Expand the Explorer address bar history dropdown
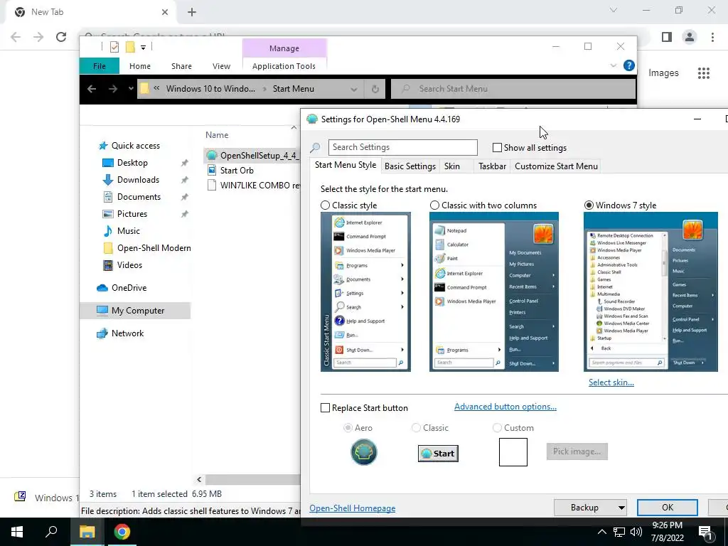This screenshot has height=546, width=728. 354,89
